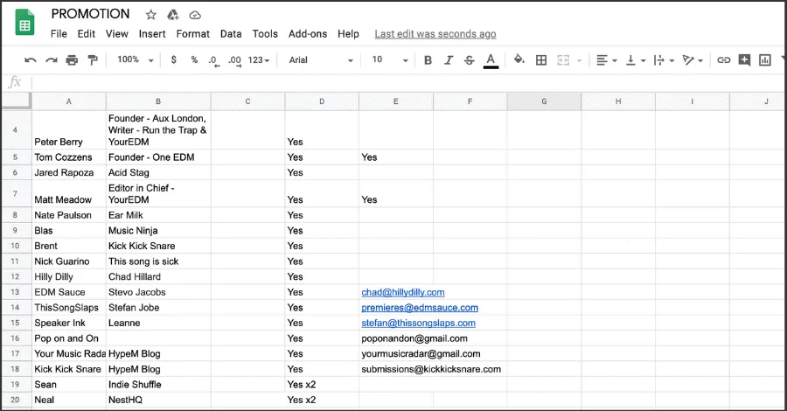Open the fill color picker
Viewport: 787px width, 411px height.
pos(519,59)
